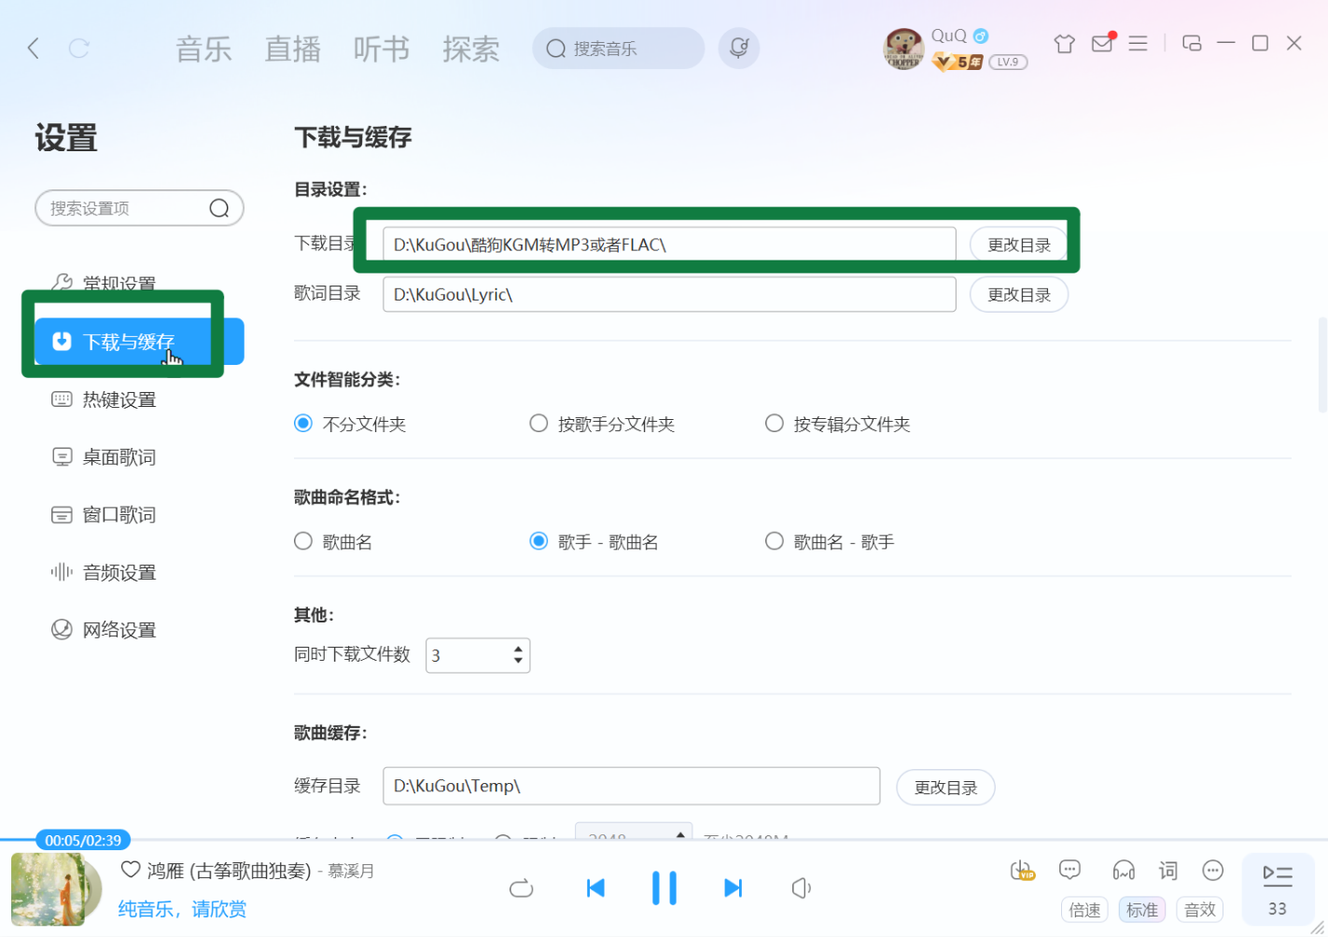Click the LV.9 level badge
1328x937 pixels.
[1008, 62]
